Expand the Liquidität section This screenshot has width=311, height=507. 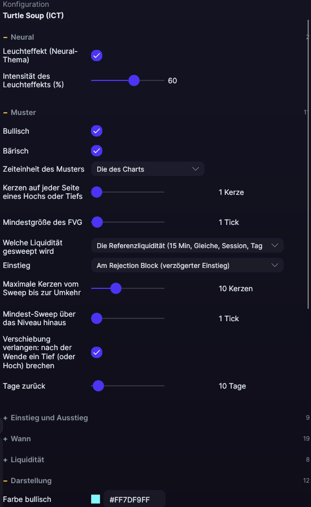(x=24, y=460)
